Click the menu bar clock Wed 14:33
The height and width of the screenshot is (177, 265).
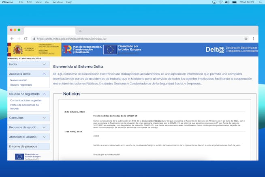(247, 2)
